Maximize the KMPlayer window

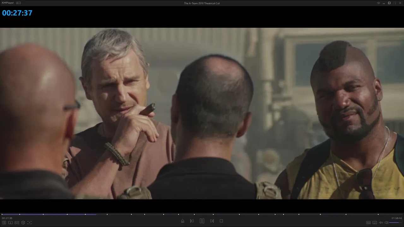pos(389,3)
